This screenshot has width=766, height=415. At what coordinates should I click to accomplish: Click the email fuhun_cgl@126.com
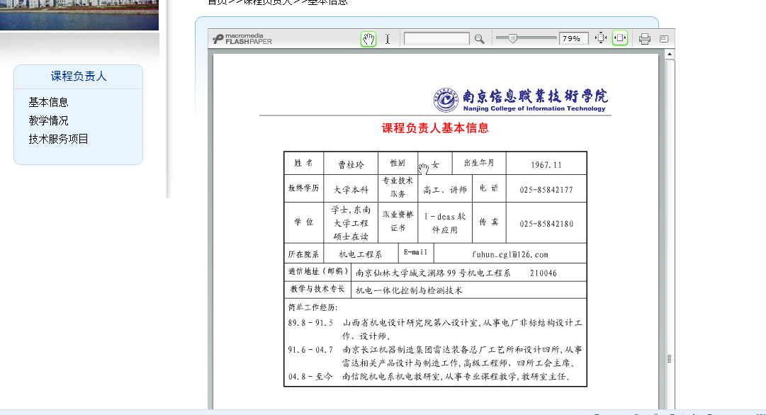pyautogui.click(x=510, y=254)
